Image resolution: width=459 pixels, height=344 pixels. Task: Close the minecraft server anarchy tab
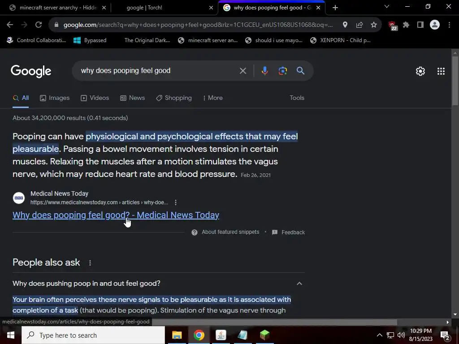(x=104, y=8)
